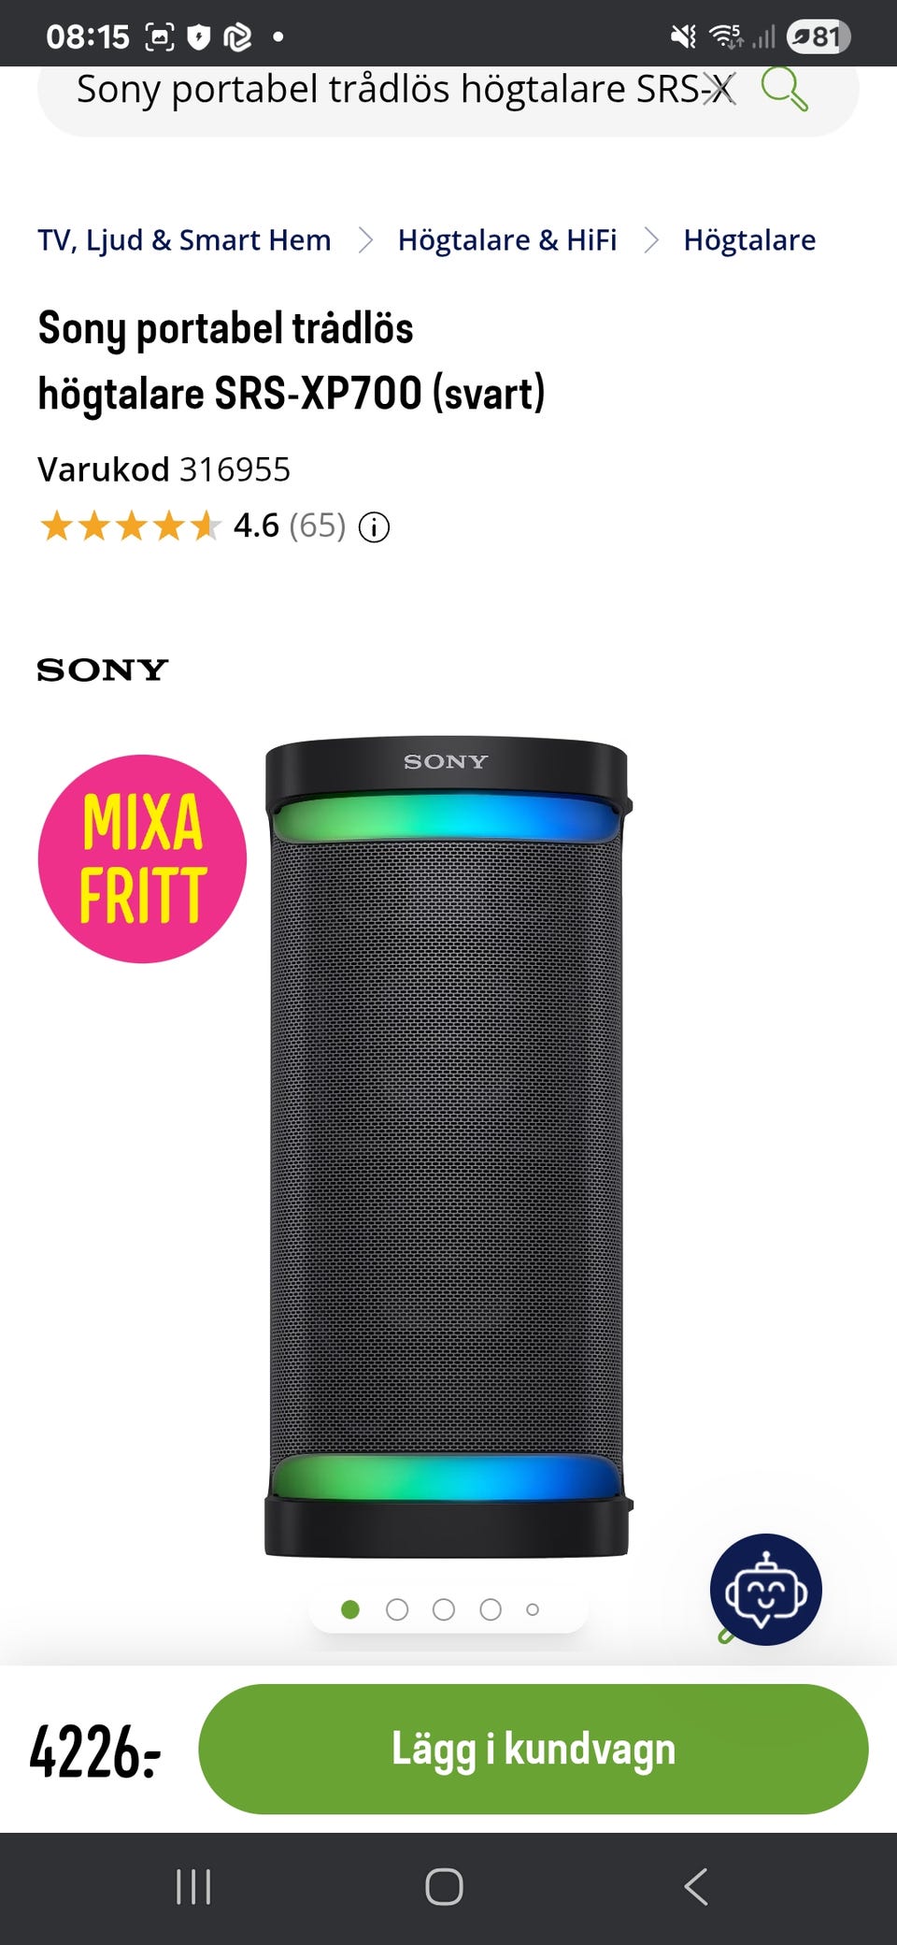Tap the pink MIXA FRITT badge
This screenshot has height=1945, width=897.
point(142,858)
